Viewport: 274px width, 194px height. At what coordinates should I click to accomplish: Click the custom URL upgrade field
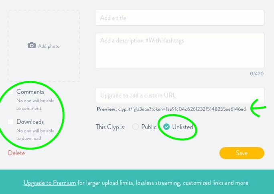click(180, 95)
